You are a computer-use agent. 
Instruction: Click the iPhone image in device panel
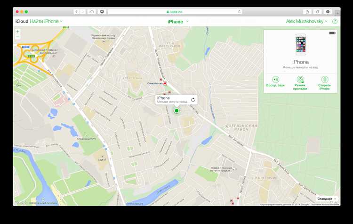pyautogui.click(x=301, y=45)
